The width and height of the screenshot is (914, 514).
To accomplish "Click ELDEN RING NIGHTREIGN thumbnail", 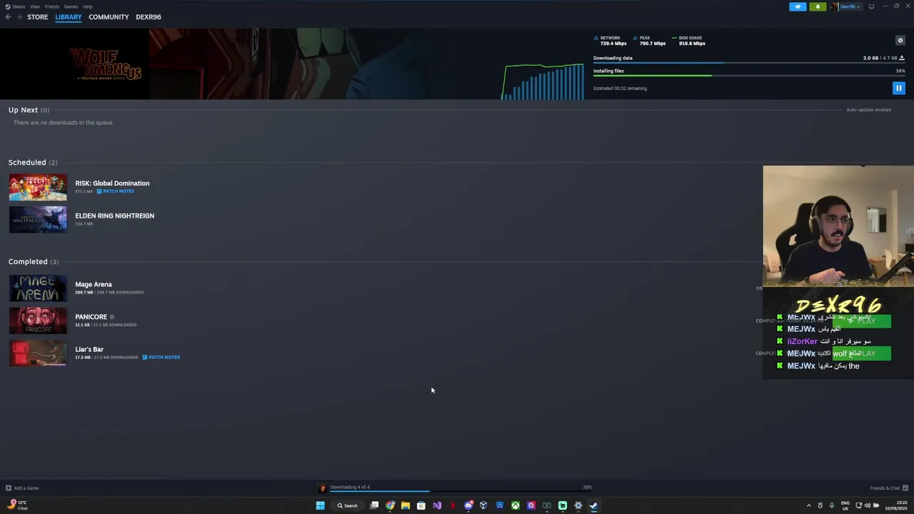I will point(38,220).
